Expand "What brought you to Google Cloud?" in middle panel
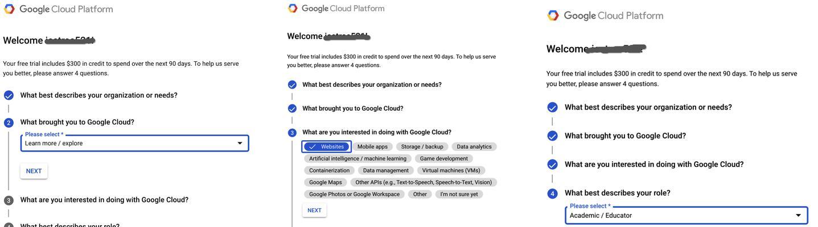818x227 pixels. (352, 108)
